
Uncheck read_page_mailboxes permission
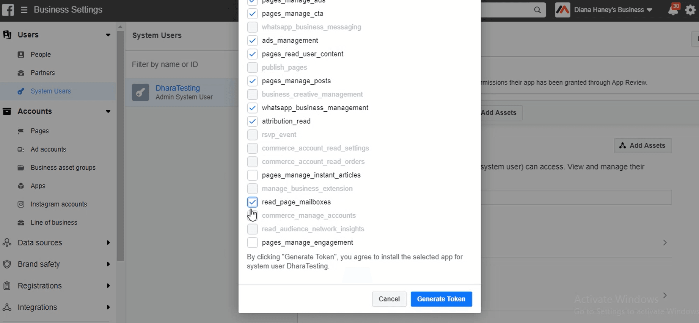coord(252,202)
